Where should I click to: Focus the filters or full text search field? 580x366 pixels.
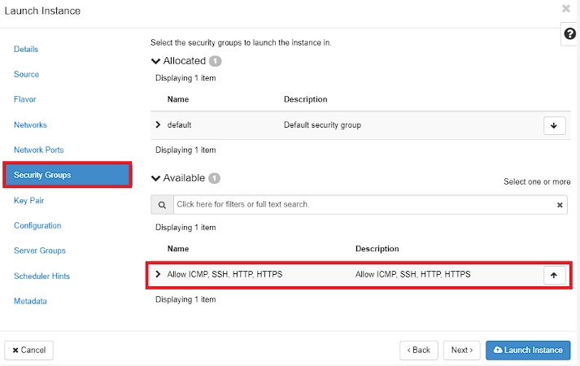coord(364,204)
